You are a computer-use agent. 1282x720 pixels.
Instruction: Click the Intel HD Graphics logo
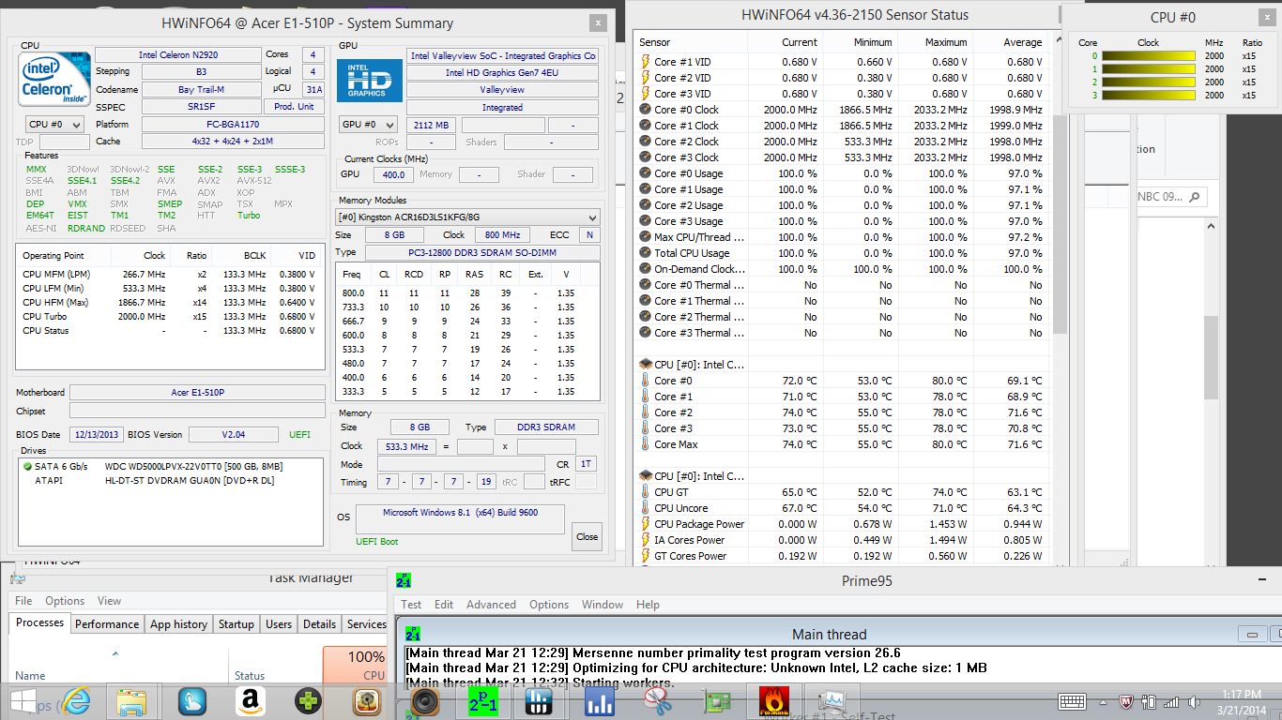click(x=370, y=81)
